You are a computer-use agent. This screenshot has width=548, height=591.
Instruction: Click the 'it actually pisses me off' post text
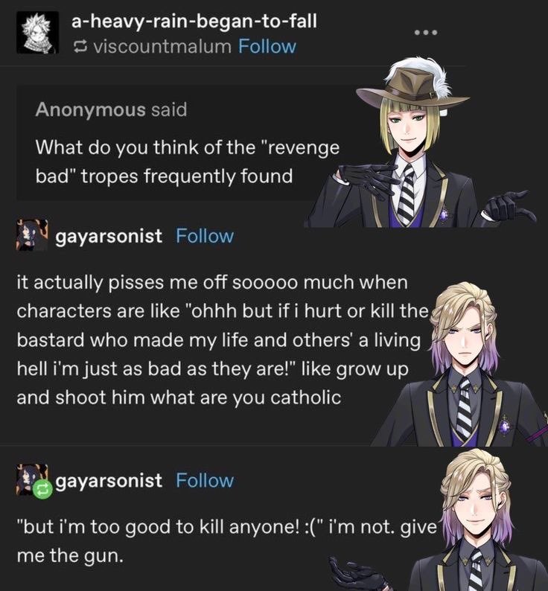coord(223,339)
